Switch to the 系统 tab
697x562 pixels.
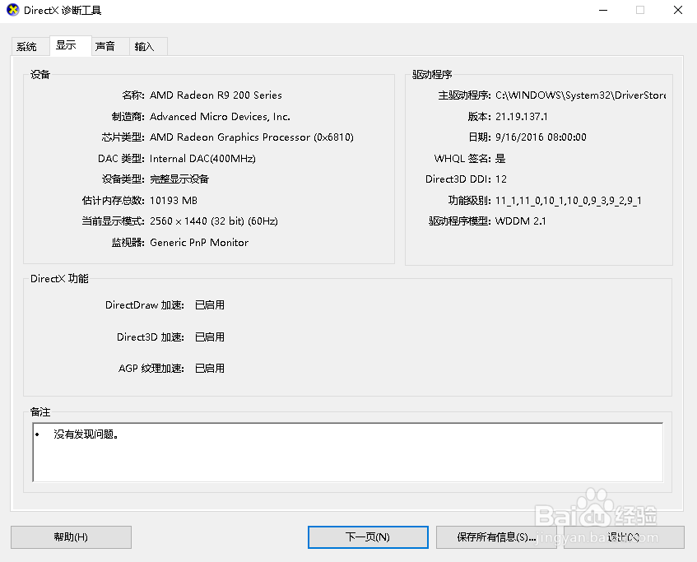(26, 46)
